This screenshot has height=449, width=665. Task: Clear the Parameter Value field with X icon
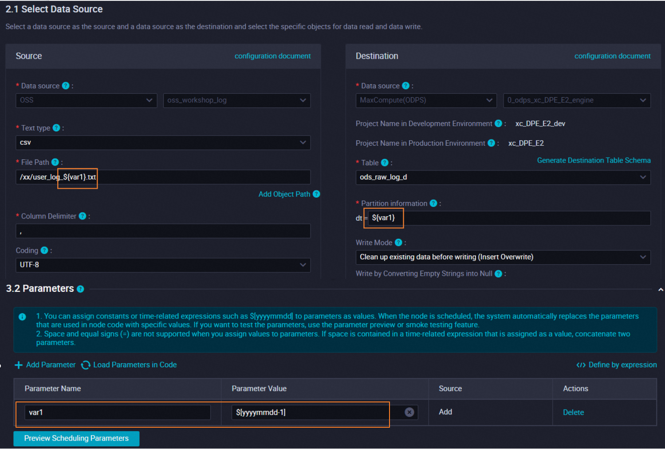tap(409, 413)
